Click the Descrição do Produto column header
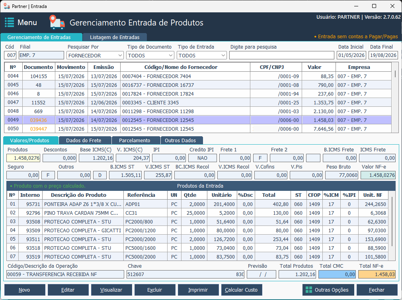 [83, 195]
